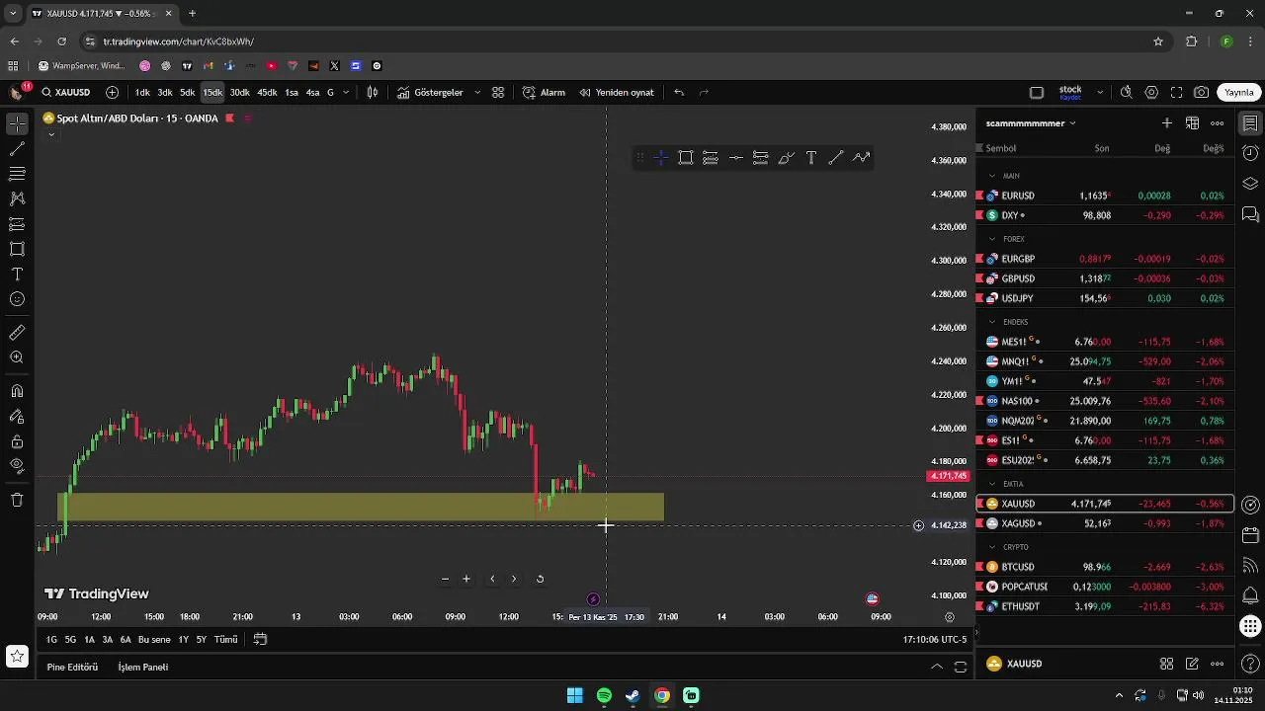Open the Fibonacci retracement tools group

17,174
